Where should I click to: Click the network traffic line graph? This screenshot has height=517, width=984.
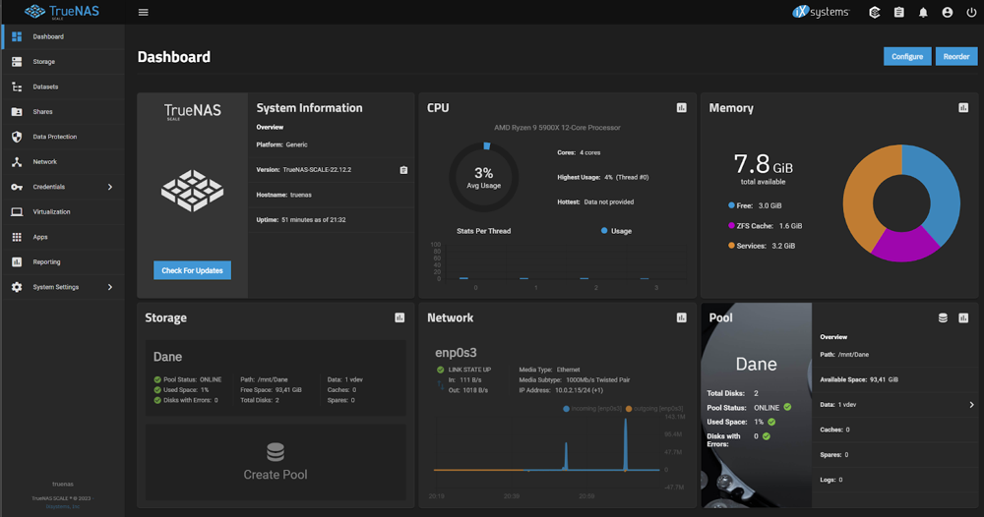pyautogui.click(x=546, y=451)
